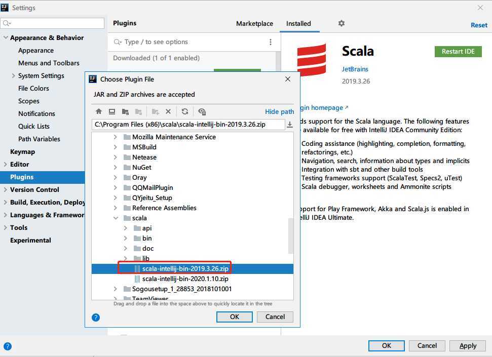Open help for the Settings window

pyautogui.click(x=8, y=346)
